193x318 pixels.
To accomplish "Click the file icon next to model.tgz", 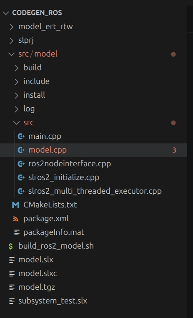I will pyautogui.click(x=12, y=287).
